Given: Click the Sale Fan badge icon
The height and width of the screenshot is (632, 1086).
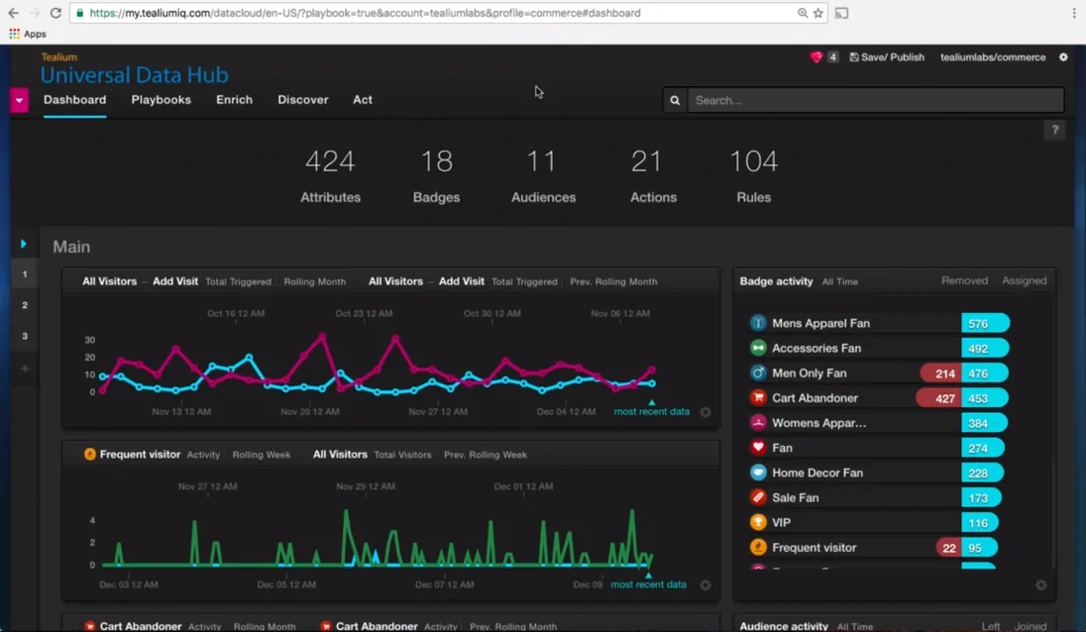Looking at the screenshot, I should click(x=758, y=497).
